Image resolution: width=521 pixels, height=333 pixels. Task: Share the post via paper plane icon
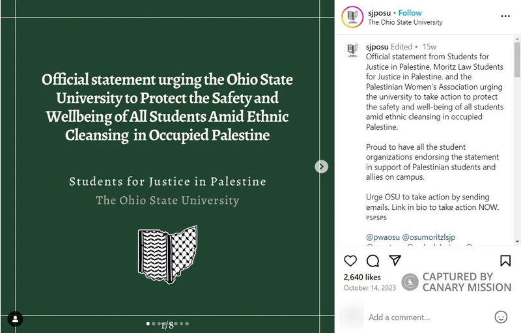pos(395,261)
